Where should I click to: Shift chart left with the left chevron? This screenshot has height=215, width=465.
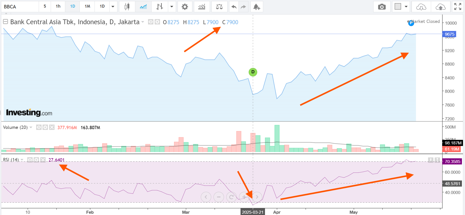pyautogui.click(x=206, y=197)
